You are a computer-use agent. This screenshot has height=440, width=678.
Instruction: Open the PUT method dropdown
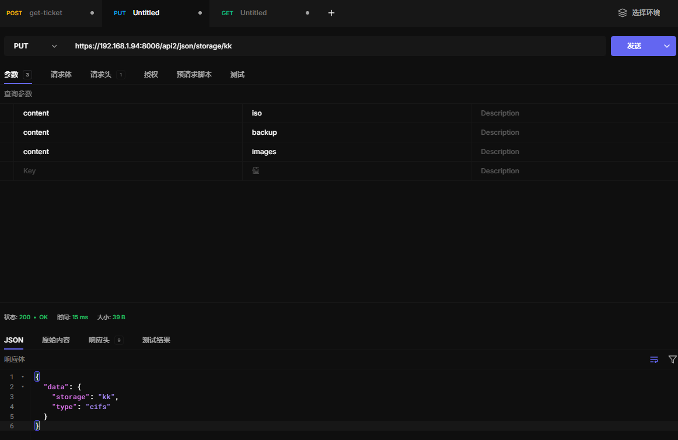pos(35,46)
